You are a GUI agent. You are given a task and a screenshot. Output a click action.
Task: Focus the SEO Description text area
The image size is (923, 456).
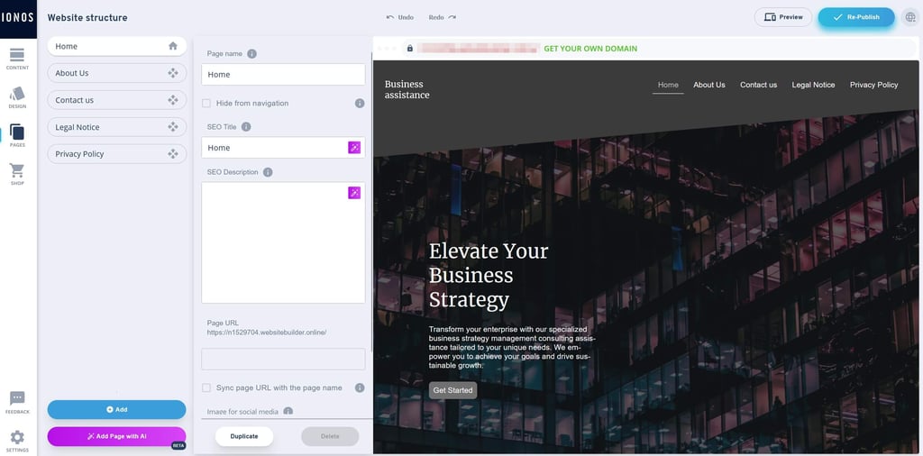point(283,243)
